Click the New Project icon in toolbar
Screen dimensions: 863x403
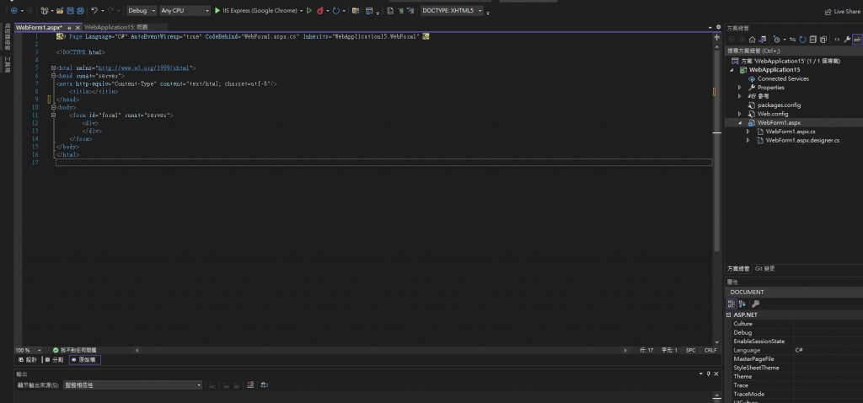pos(45,10)
